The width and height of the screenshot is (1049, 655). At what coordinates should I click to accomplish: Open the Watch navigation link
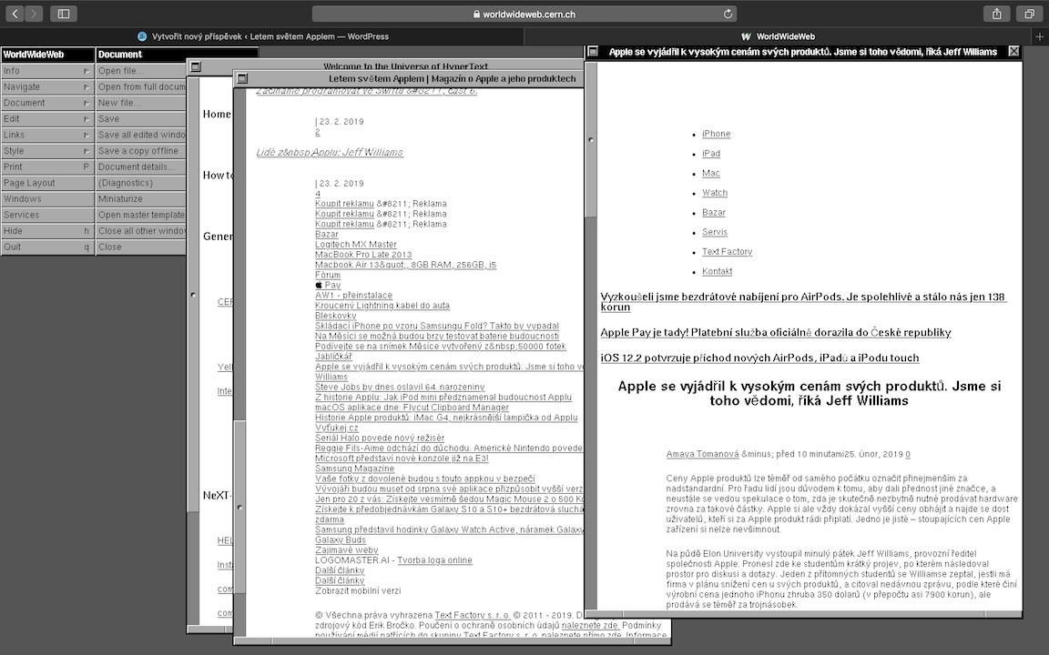(x=715, y=193)
